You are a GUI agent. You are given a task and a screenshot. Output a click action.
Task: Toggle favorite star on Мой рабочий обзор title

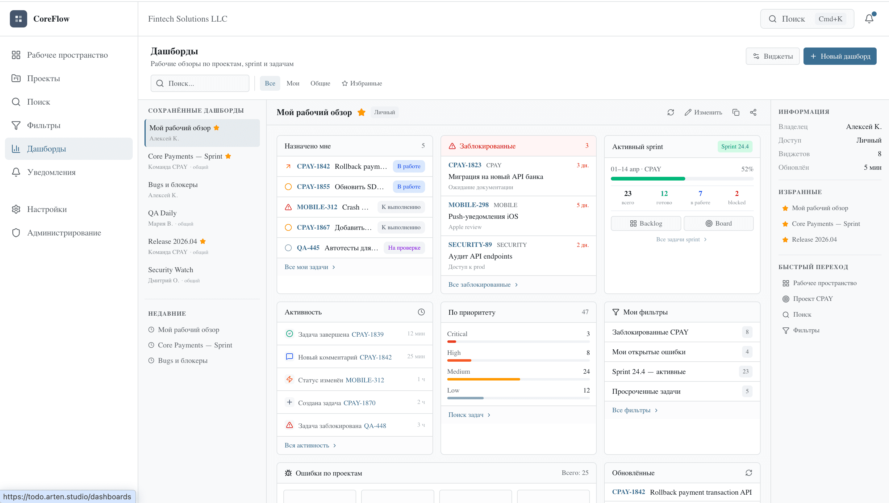[361, 112]
